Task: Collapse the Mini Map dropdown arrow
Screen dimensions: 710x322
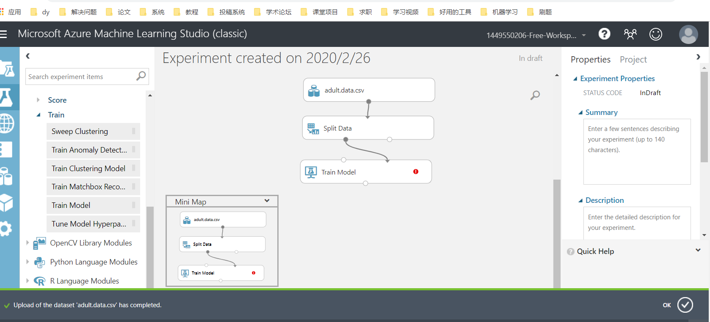Action: coord(267,201)
